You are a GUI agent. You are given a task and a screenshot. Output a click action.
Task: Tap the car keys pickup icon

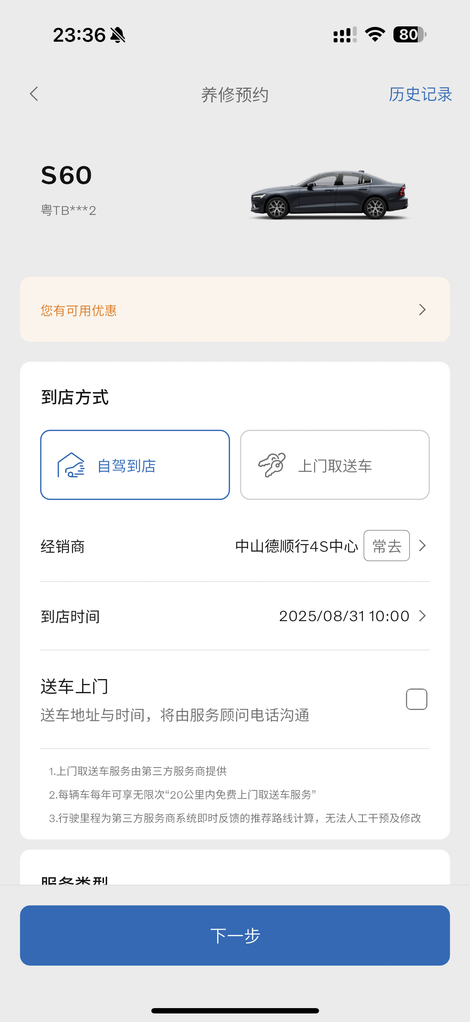(x=272, y=465)
